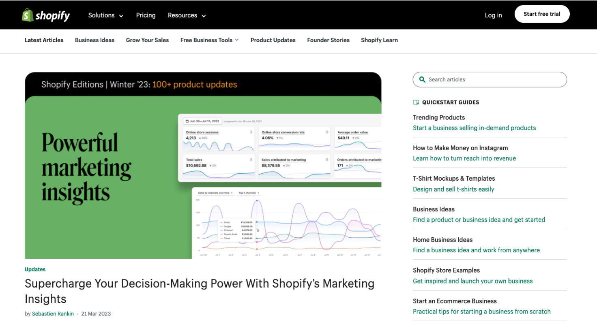
Task: Click 'Learn how to turn reach into revenue'
Action: click(464, 158)
